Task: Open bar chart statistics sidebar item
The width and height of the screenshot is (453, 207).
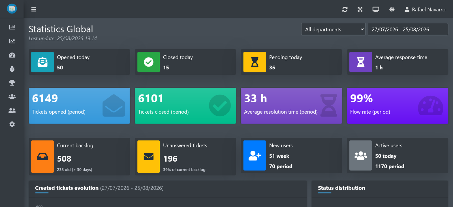Action: [x=12, y=27]
